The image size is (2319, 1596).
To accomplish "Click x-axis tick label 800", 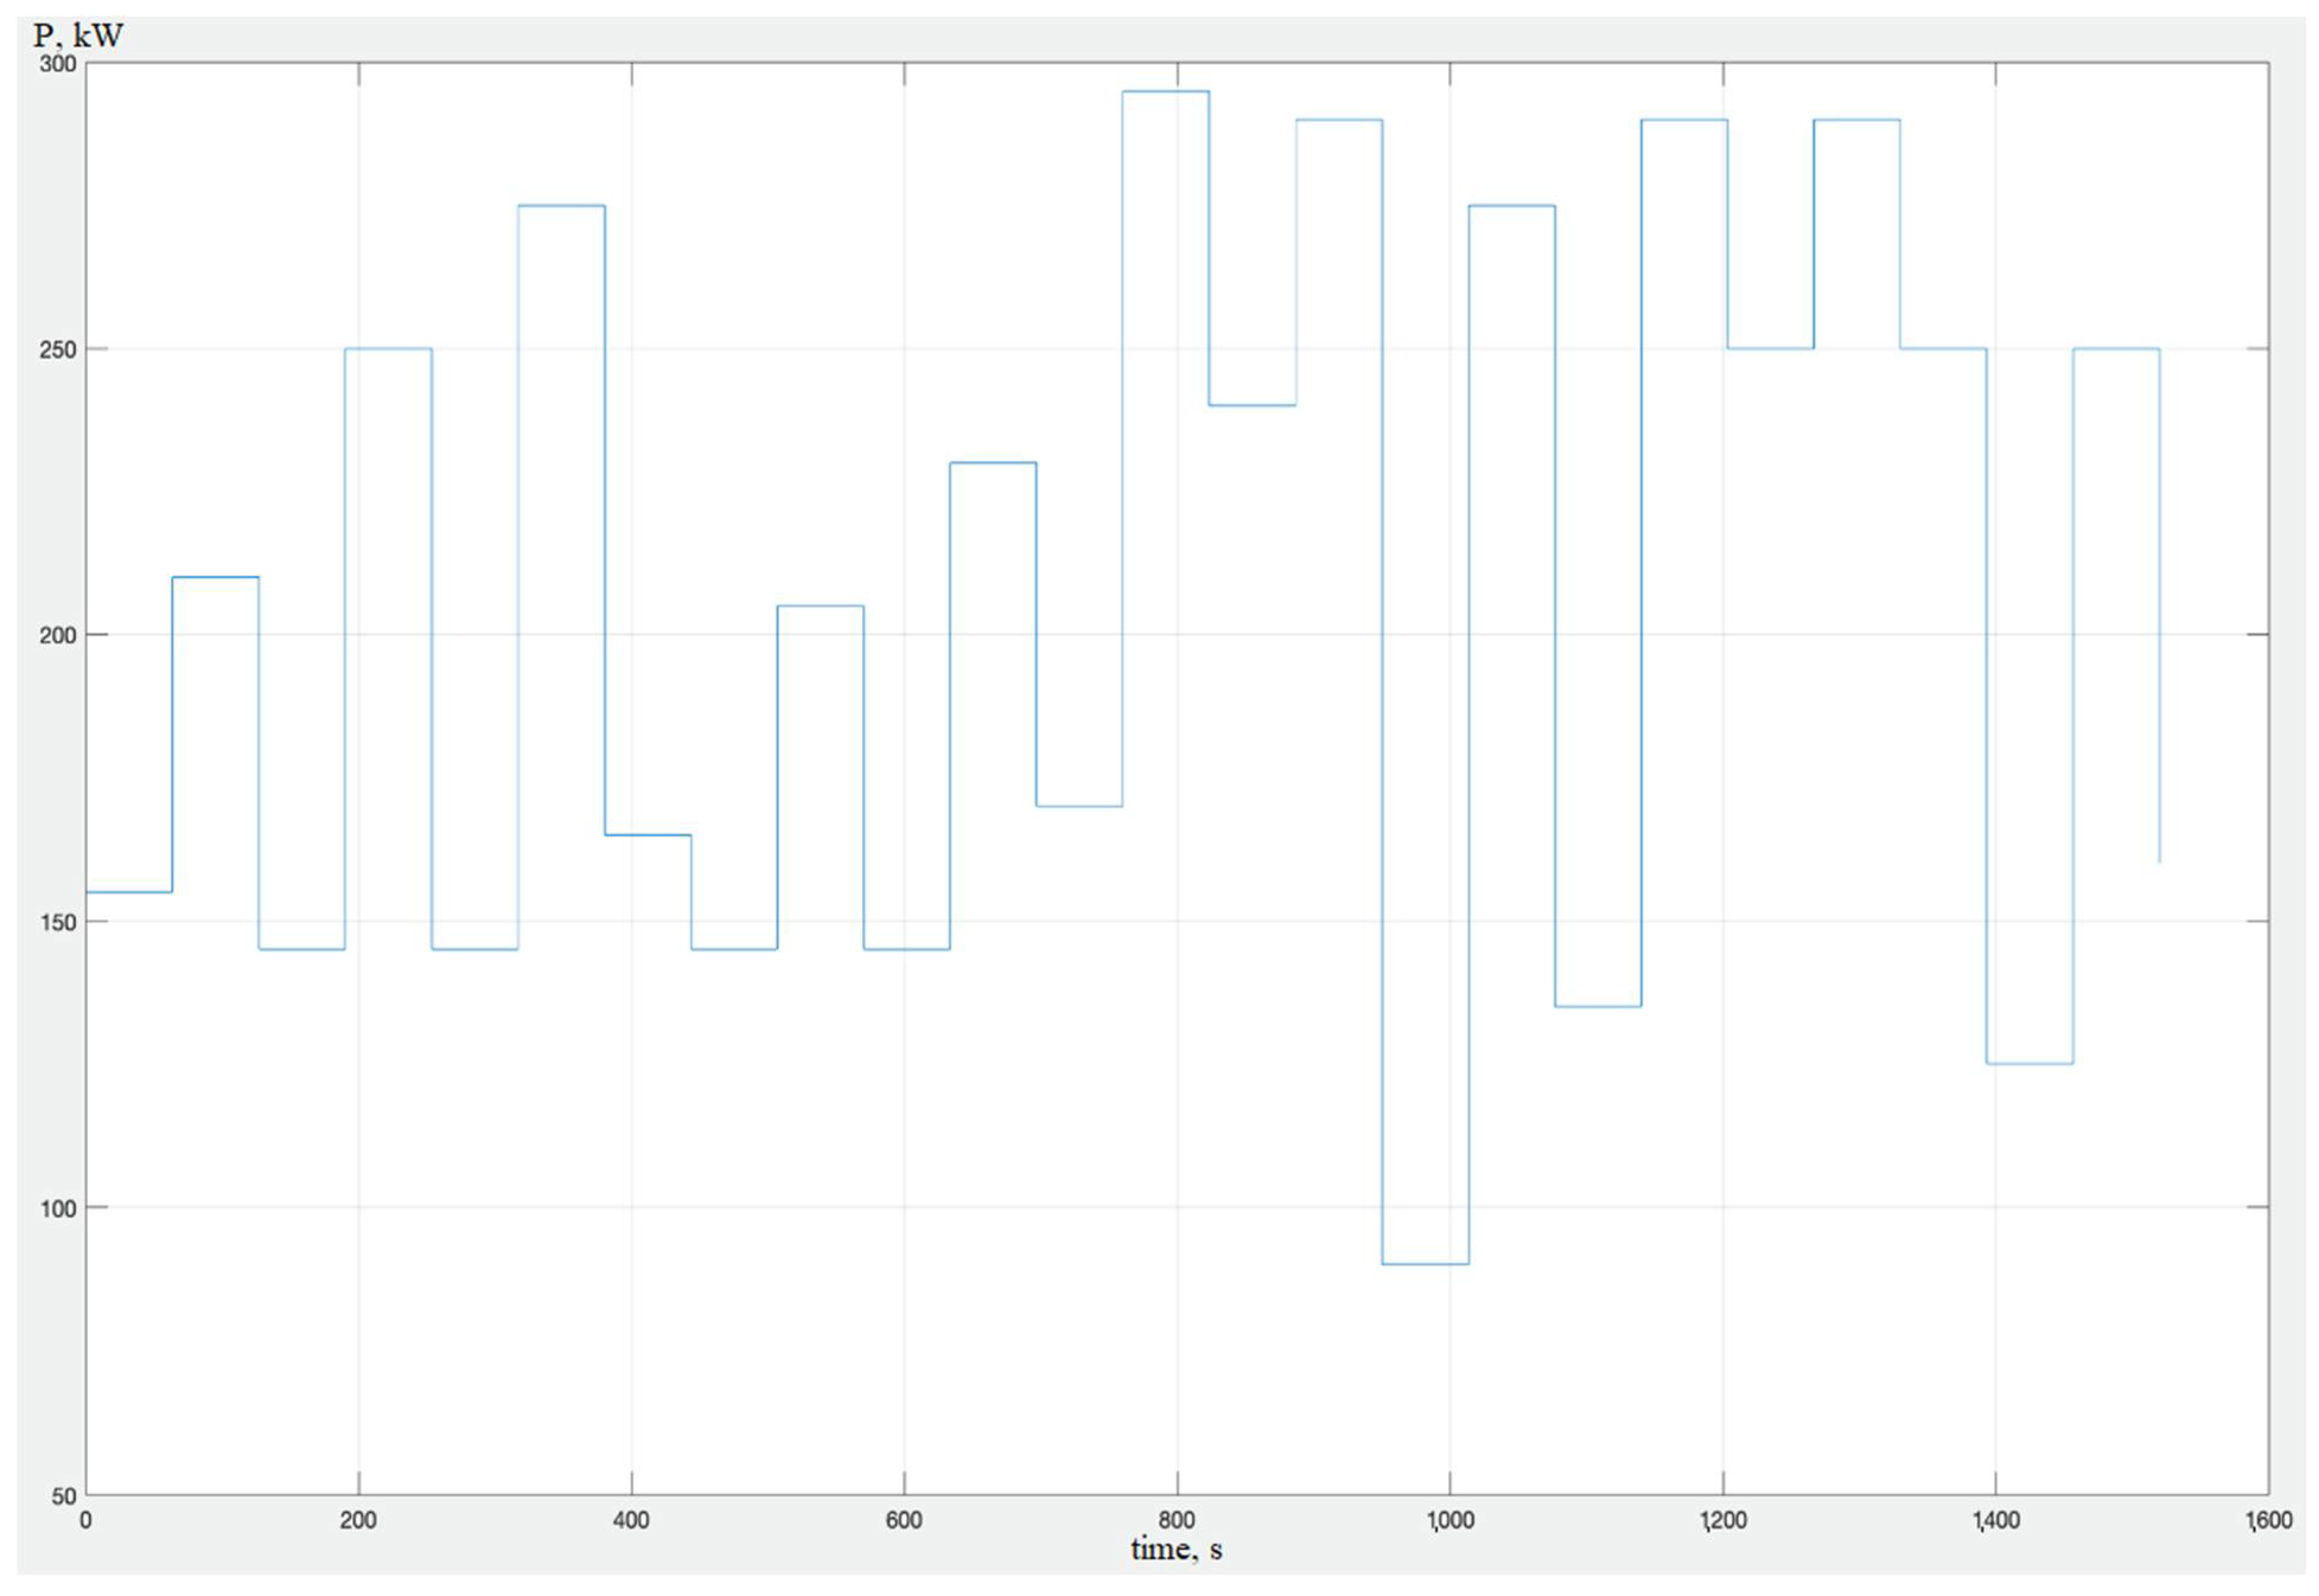I will (x=1176, y=1521).
